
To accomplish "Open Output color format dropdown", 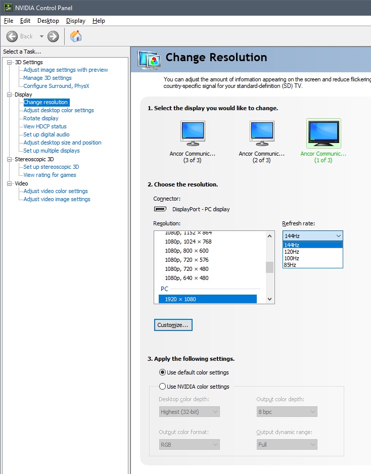I will tap(189, 445).
